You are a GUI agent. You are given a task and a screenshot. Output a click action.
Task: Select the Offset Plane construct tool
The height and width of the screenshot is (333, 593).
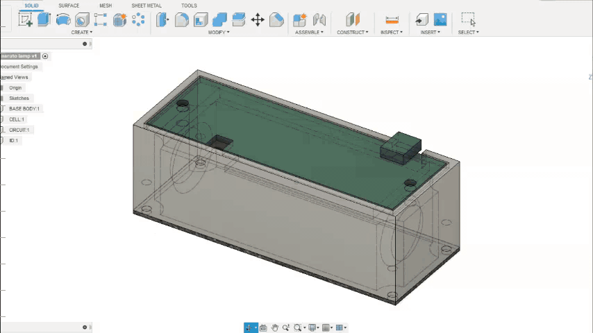click(353, 19)
